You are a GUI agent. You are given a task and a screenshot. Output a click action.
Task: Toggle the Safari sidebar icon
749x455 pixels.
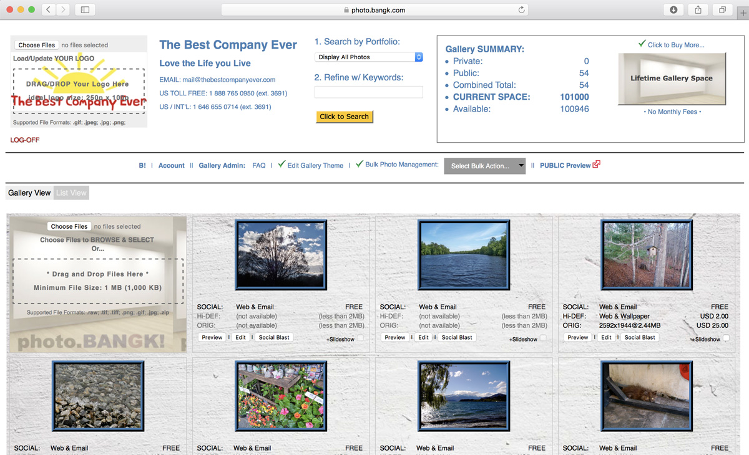pyautogui.click(x=85, y=10)
